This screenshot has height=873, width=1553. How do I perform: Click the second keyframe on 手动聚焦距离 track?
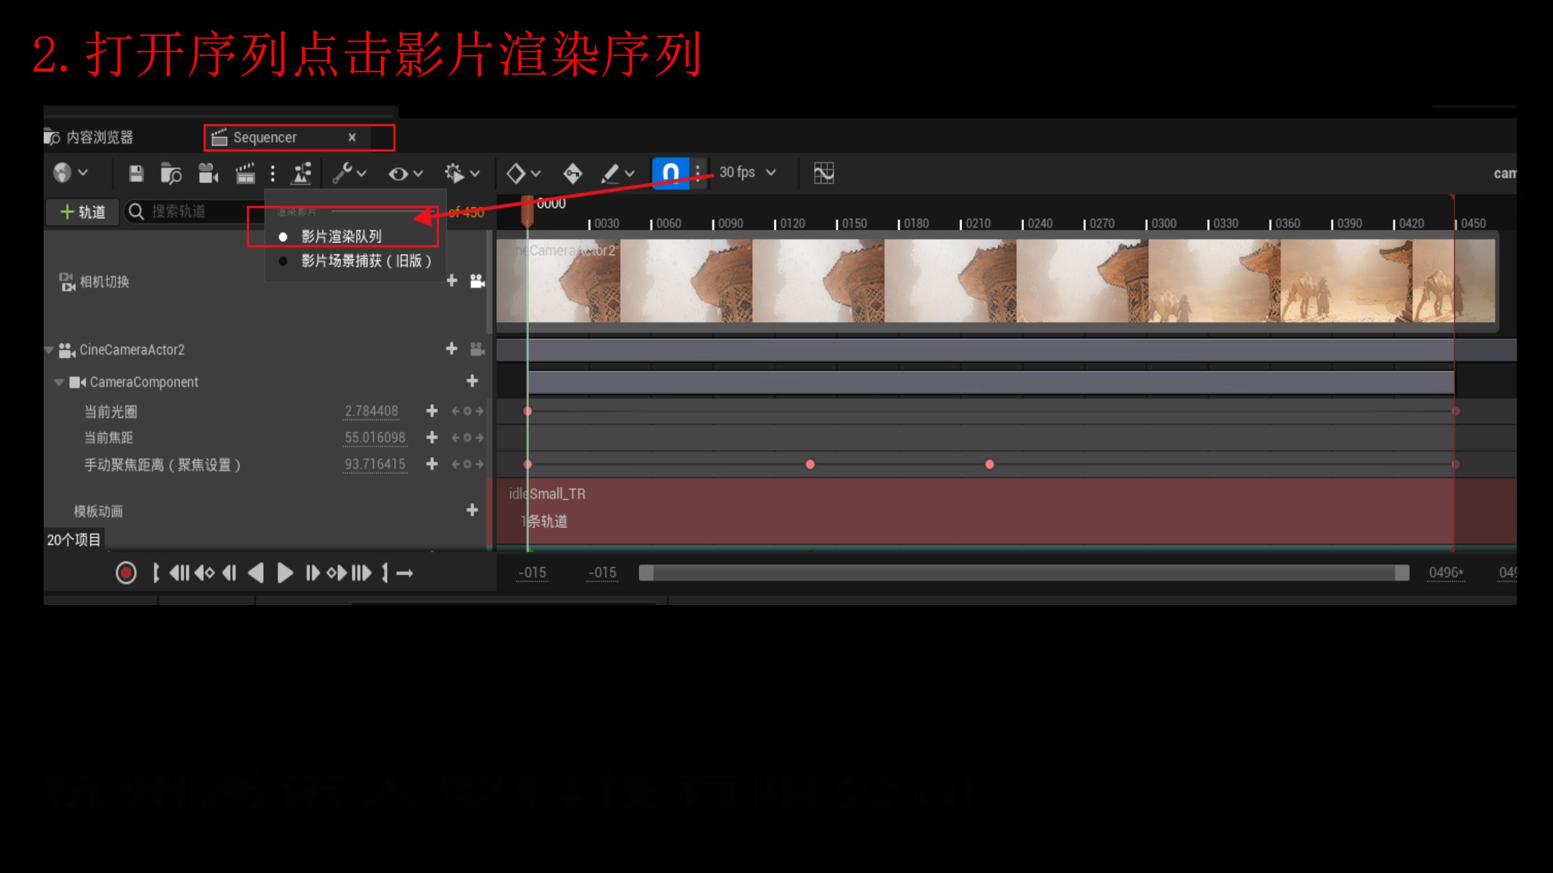click(810, 464)
